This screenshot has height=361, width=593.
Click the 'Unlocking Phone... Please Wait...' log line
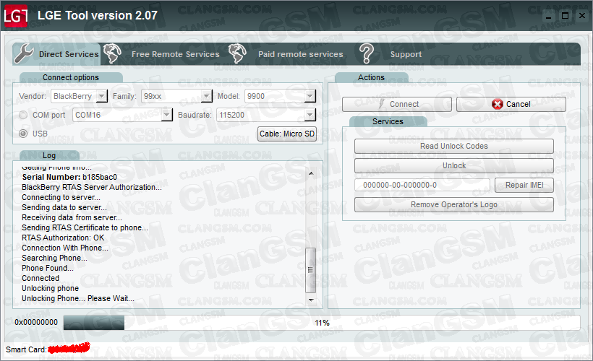coord(78,299)
